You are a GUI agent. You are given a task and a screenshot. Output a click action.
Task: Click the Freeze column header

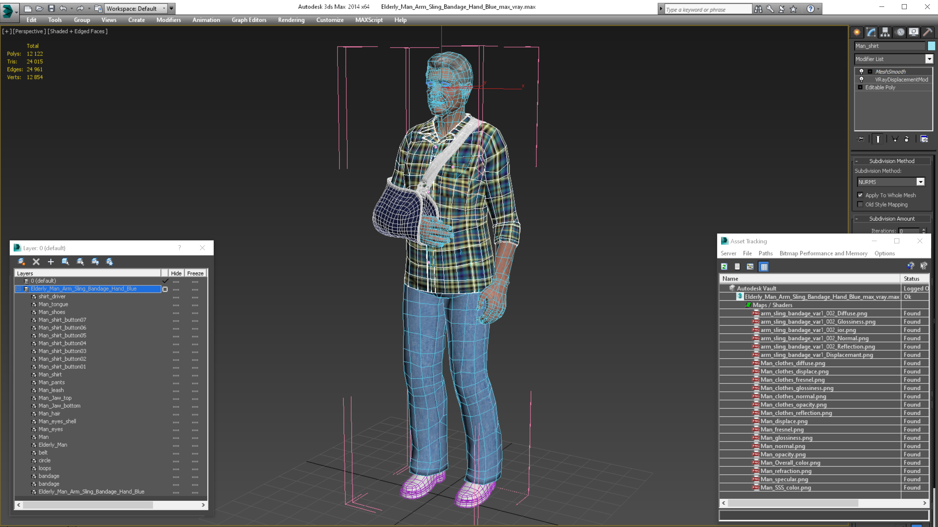click(x=195, y=273)
